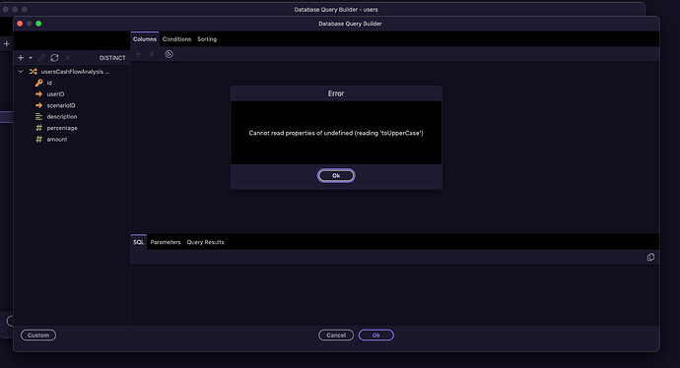Click the Database Query Builder window title

350,24
